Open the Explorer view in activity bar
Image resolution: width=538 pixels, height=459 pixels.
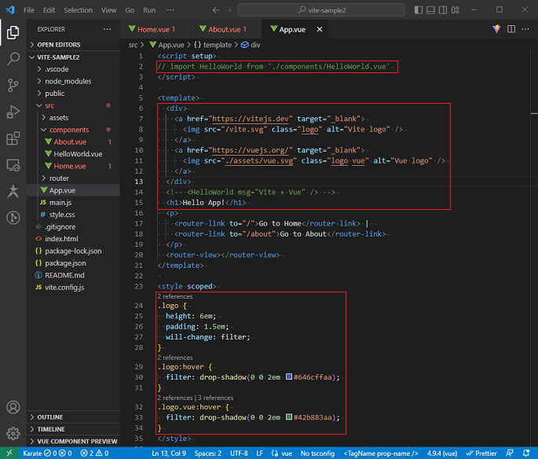click(x=13, y=32)
